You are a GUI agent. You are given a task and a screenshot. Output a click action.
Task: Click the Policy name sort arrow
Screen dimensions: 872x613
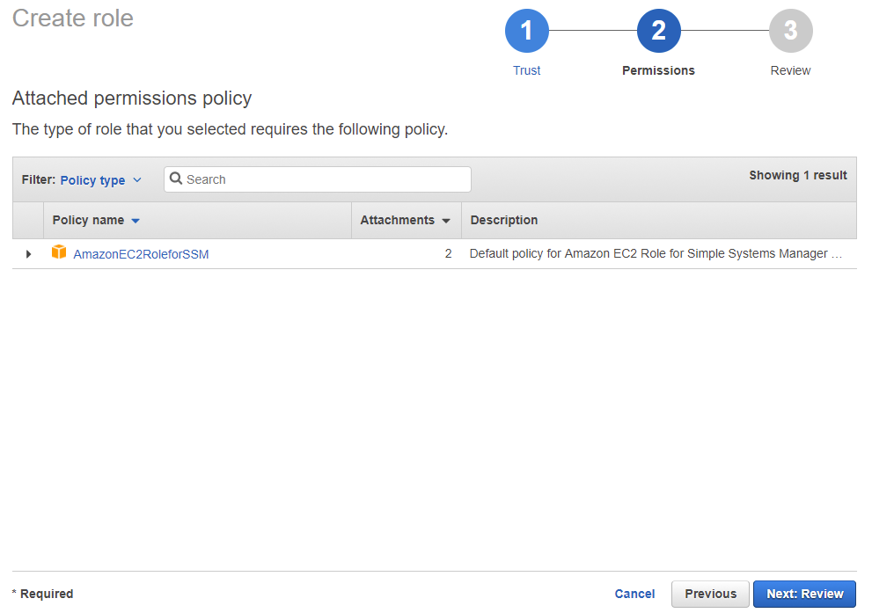click(x=136, y=221)
